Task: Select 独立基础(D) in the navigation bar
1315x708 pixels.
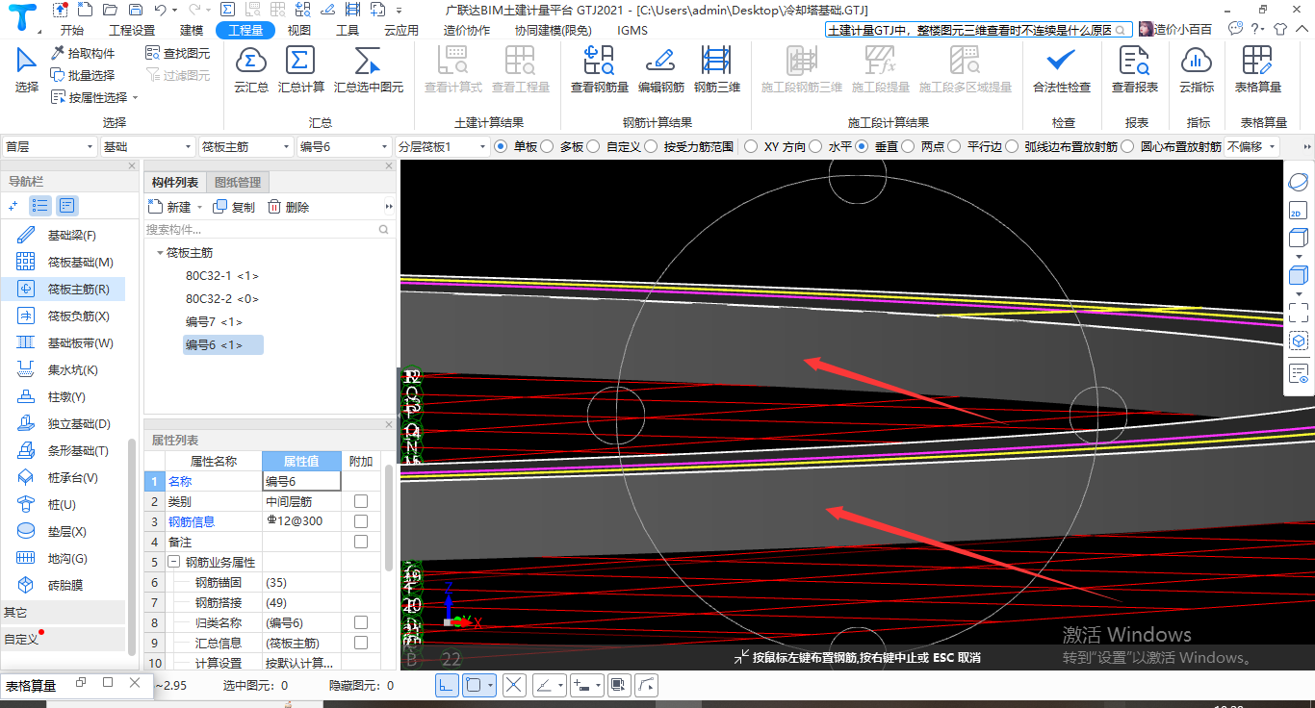Action: (x=65, y=423)
